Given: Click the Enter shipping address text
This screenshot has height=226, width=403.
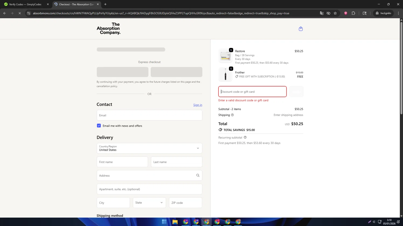Looking at the screenshot, I should pyautogui.click(x=288, y=115).
